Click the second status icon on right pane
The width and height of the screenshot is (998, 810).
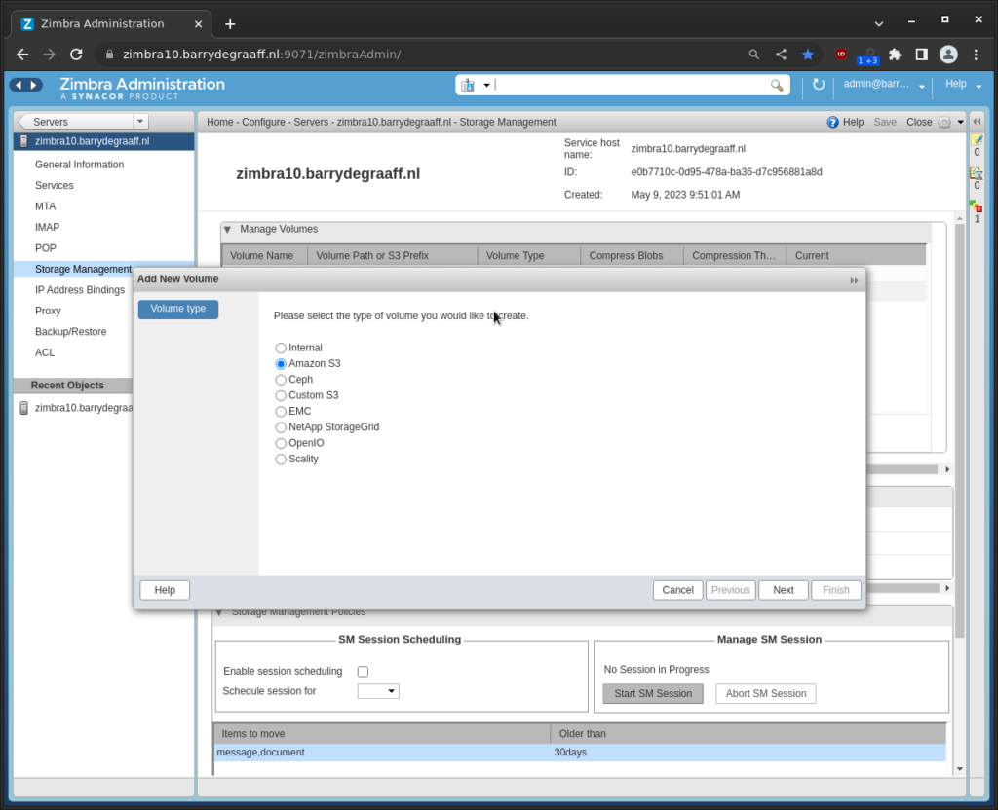[x=977, y=173]
